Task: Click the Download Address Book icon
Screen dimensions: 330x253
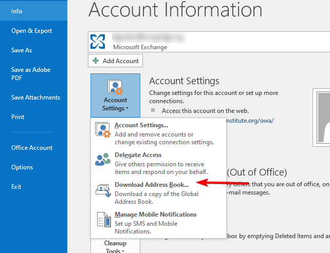Action: (x=103, y=190)
